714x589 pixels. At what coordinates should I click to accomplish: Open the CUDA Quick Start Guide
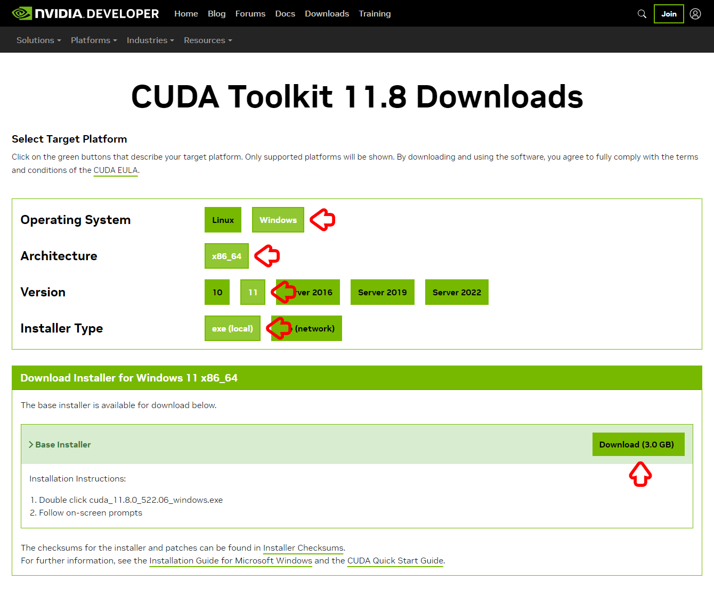(x=394, y=560)
